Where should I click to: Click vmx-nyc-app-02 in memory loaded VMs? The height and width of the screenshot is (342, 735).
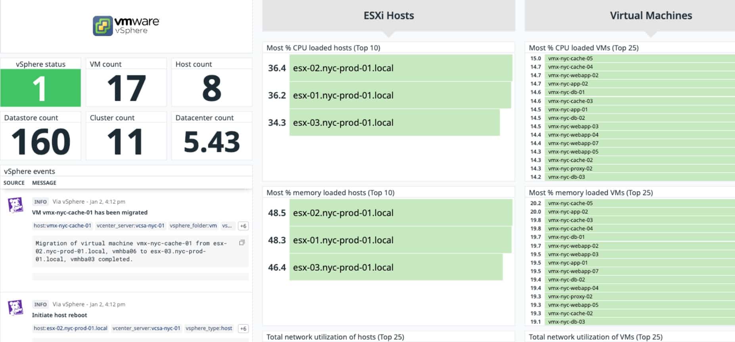coord(639,212)
